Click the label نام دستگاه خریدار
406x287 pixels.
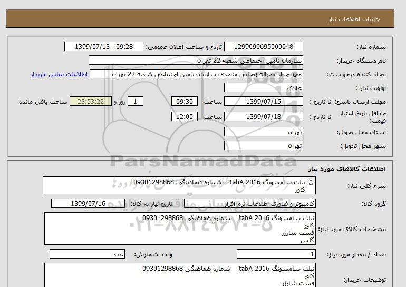361,61
